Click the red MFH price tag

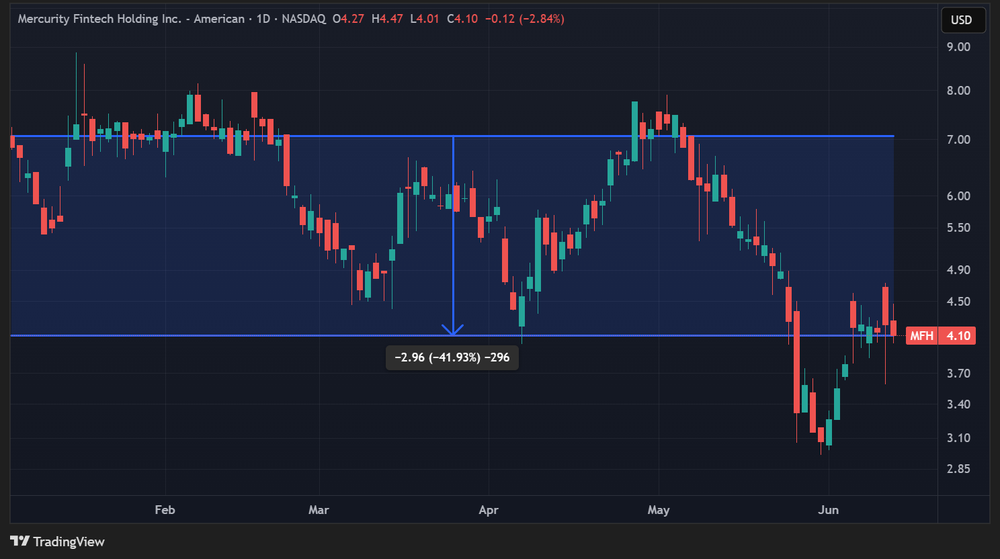coord(940,336)
